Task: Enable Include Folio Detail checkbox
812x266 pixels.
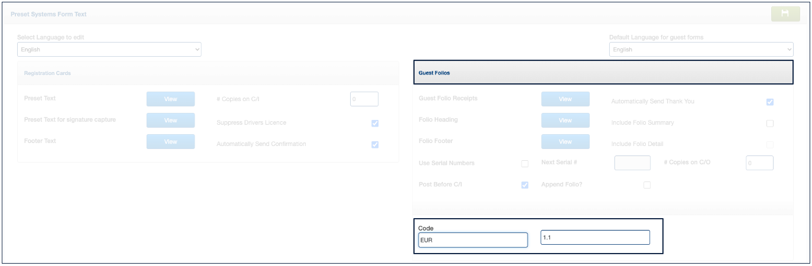Action: point(769,145)
